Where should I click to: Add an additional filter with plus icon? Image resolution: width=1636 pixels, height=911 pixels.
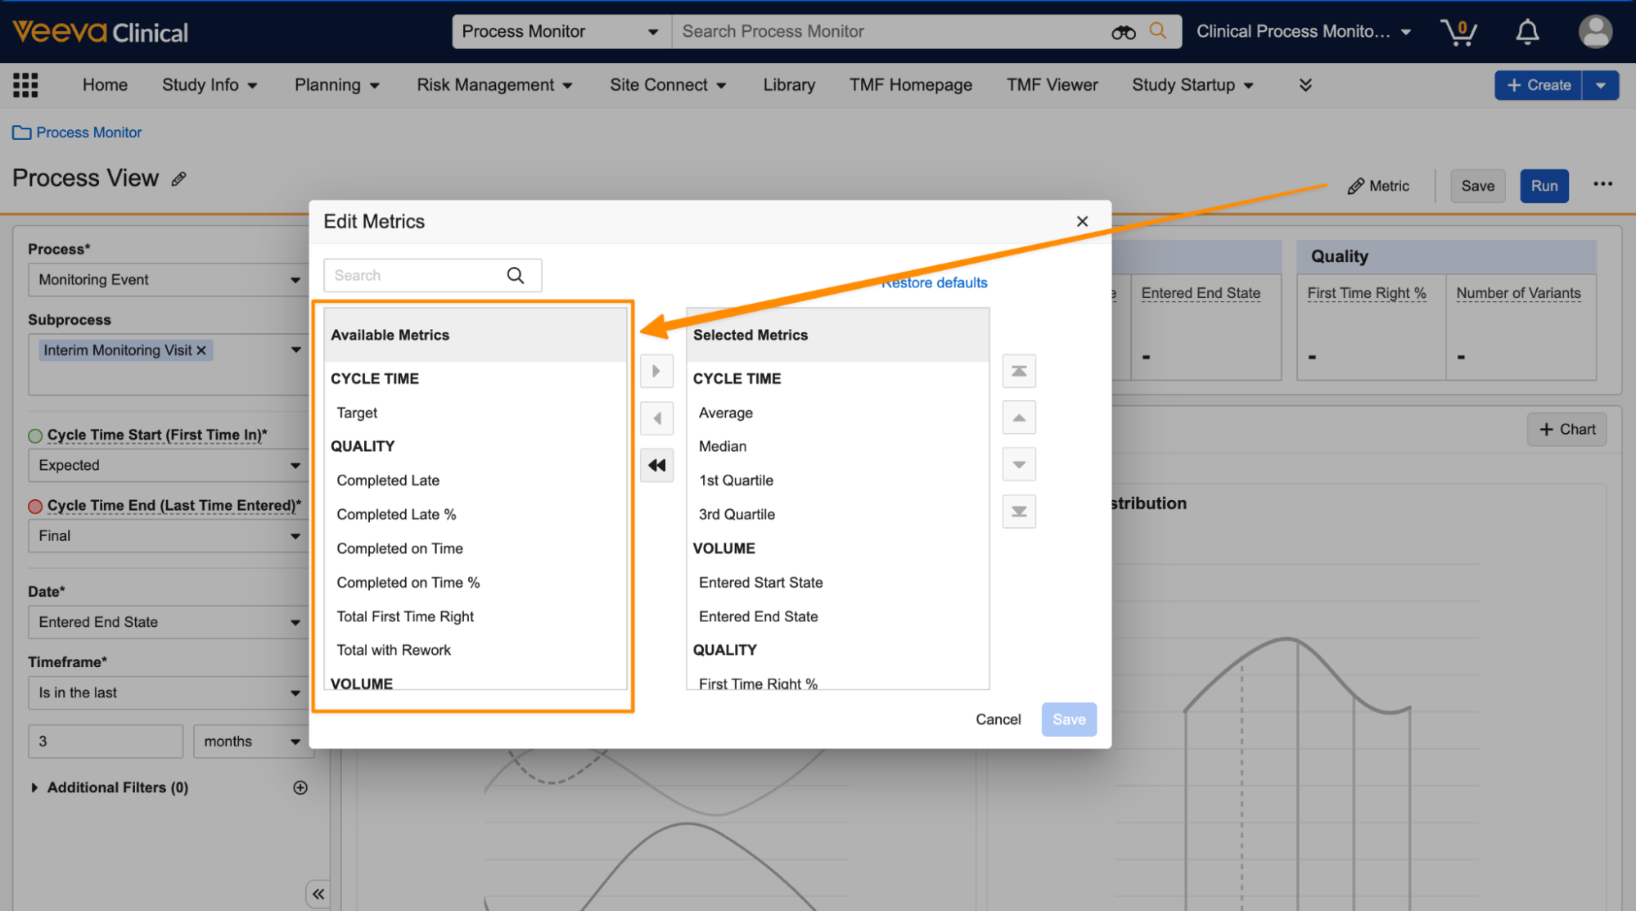click(x=300, y=787)
